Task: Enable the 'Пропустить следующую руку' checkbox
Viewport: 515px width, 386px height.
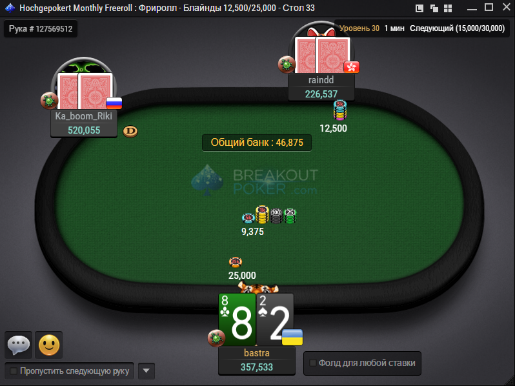Action: tap(14, 371)
